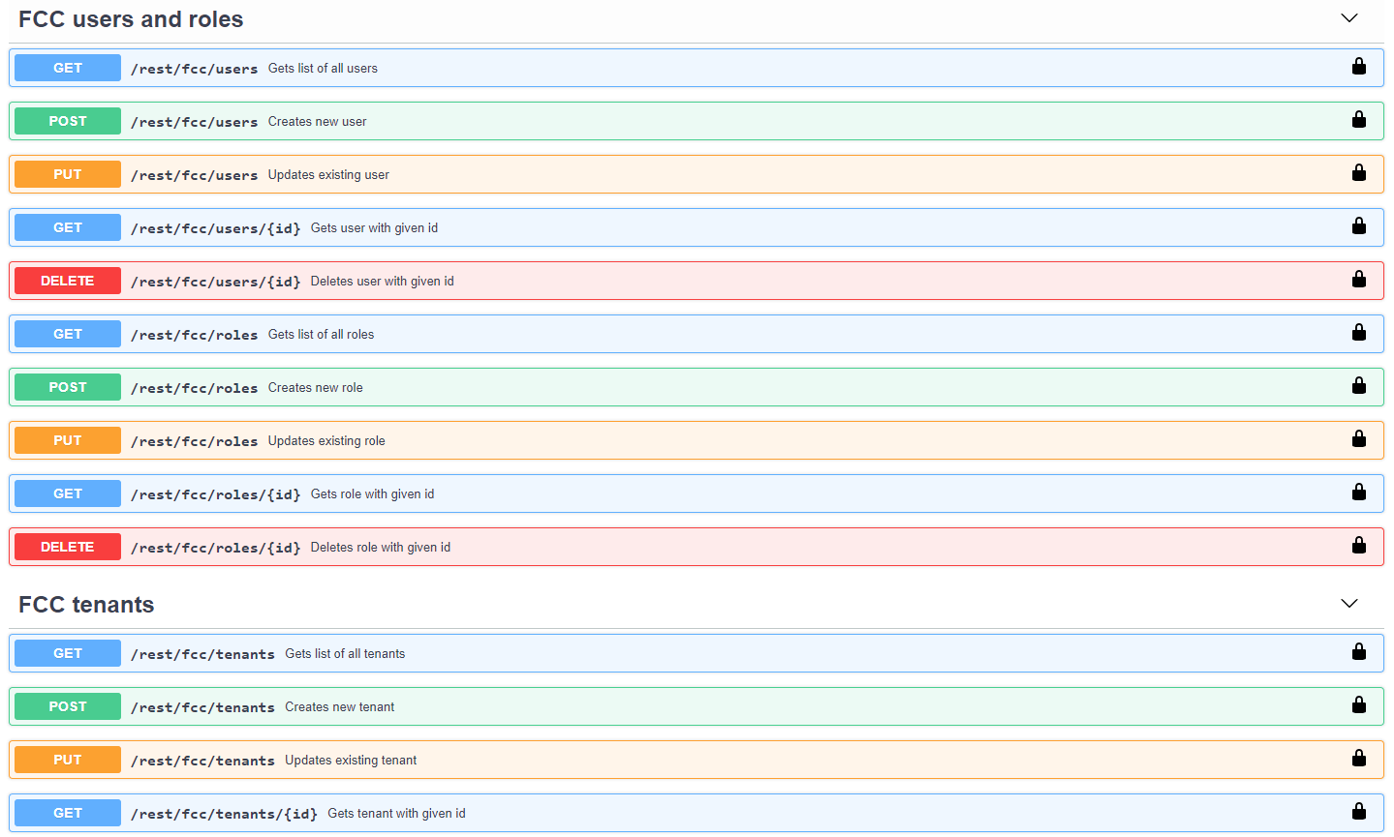
Task: Click lock icon on GET all users row
Action: click(x=1358, y=67)
